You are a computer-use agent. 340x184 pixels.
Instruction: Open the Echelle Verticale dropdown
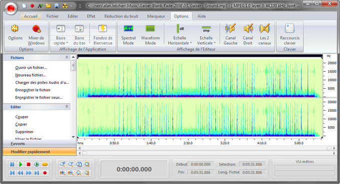[206, 34]
